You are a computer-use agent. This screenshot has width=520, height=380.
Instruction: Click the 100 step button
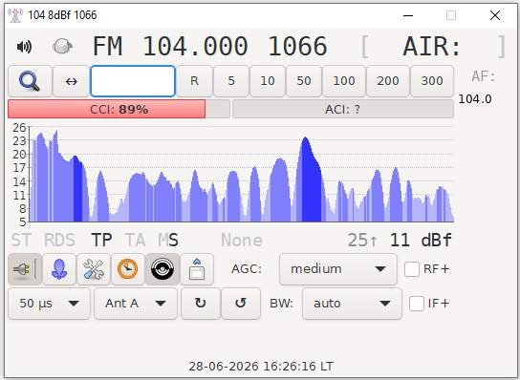click(344, 81)
